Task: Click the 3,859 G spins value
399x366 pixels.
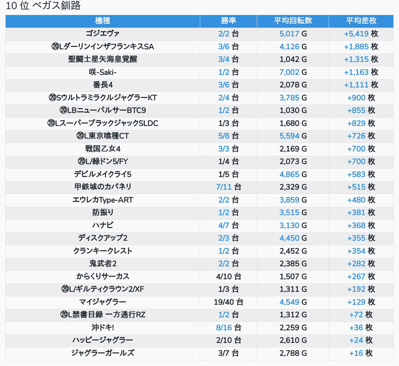Action: (293, 200)
